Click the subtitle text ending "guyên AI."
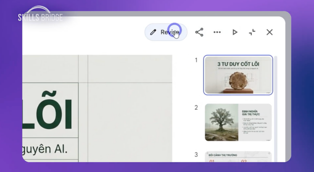This screenshot has height=172, width=314. pyautogui.click(x=45, y=150)
